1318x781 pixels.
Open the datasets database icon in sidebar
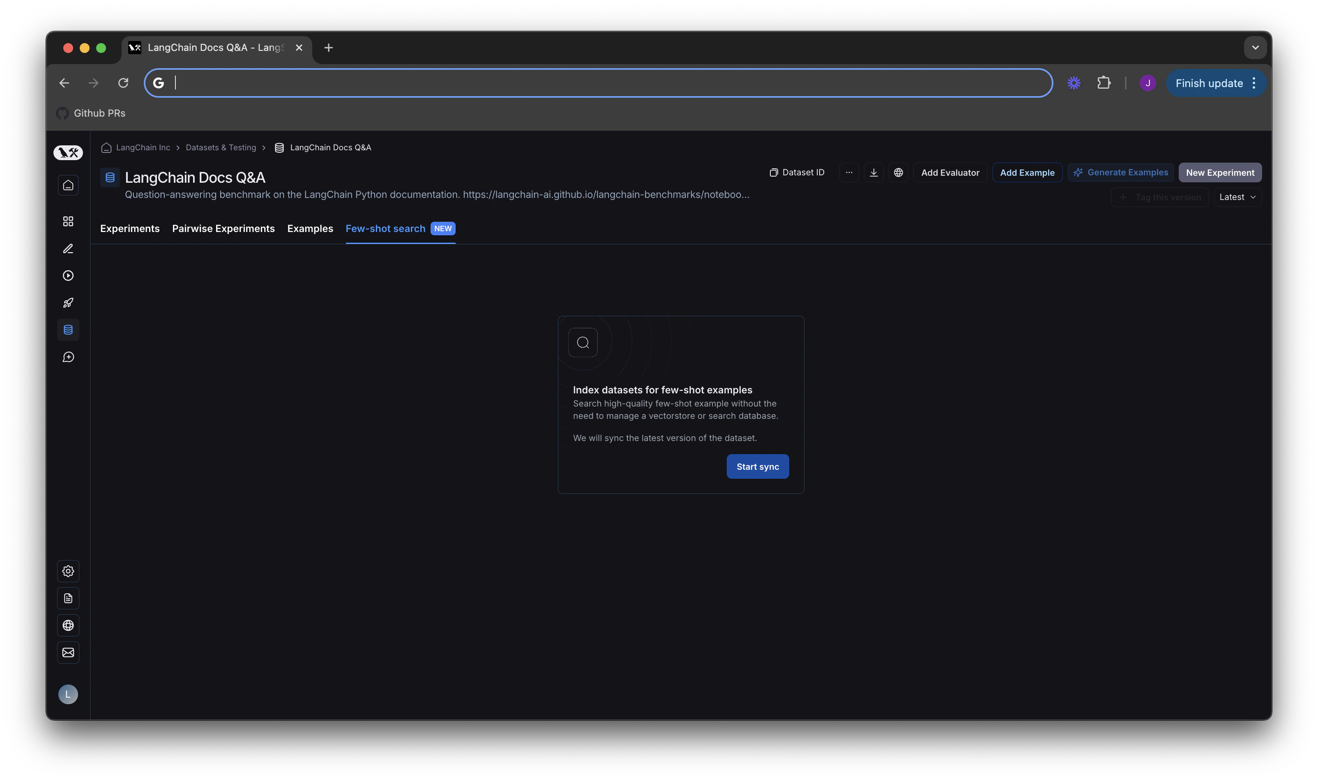68,330
